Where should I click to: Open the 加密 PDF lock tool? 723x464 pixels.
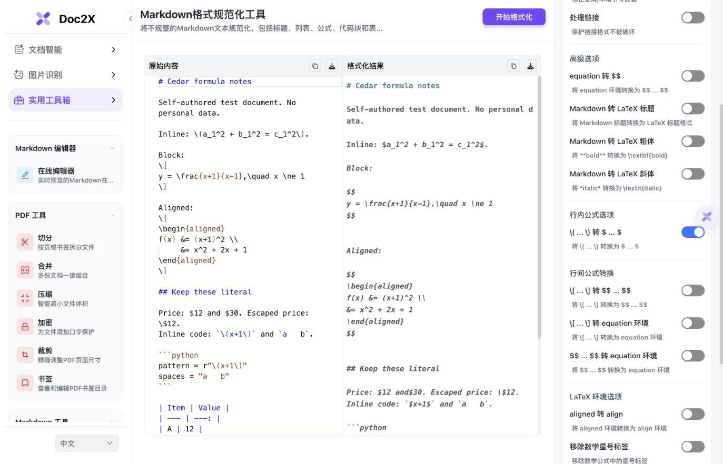pyautogui.click(x=25, y=327)
